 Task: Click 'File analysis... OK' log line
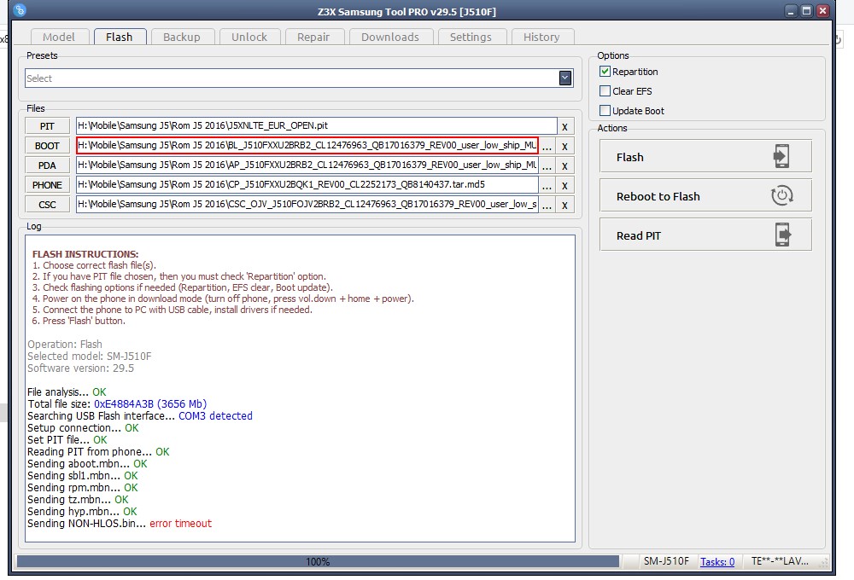[x=67, y=391]
